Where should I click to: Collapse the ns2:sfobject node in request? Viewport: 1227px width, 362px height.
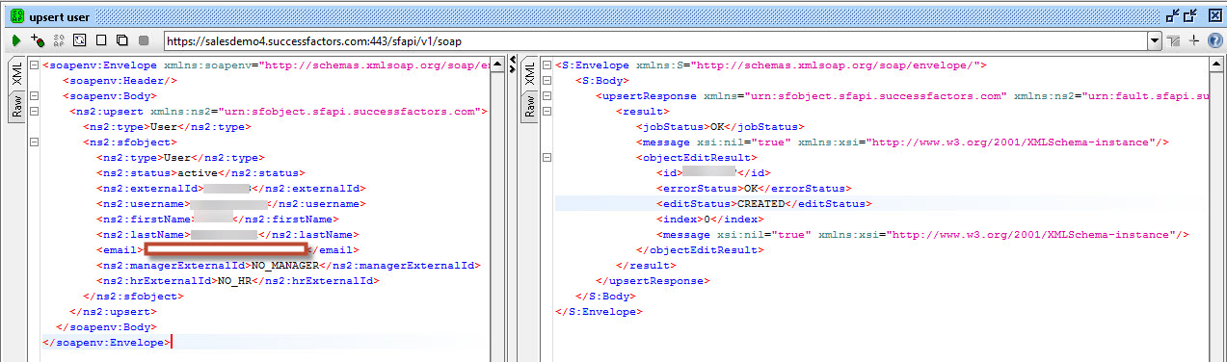pyautogui.click(x=34, y=142)
